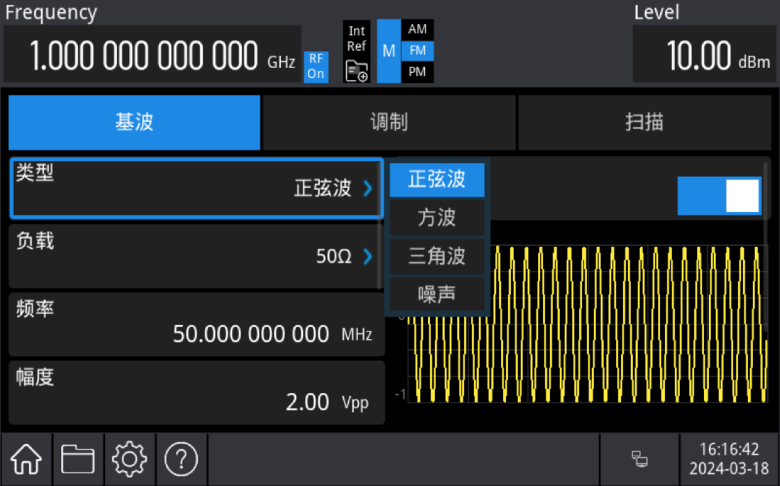Select PM modulation indicator
The image size is (780, 486).
(x=418, y=72)
